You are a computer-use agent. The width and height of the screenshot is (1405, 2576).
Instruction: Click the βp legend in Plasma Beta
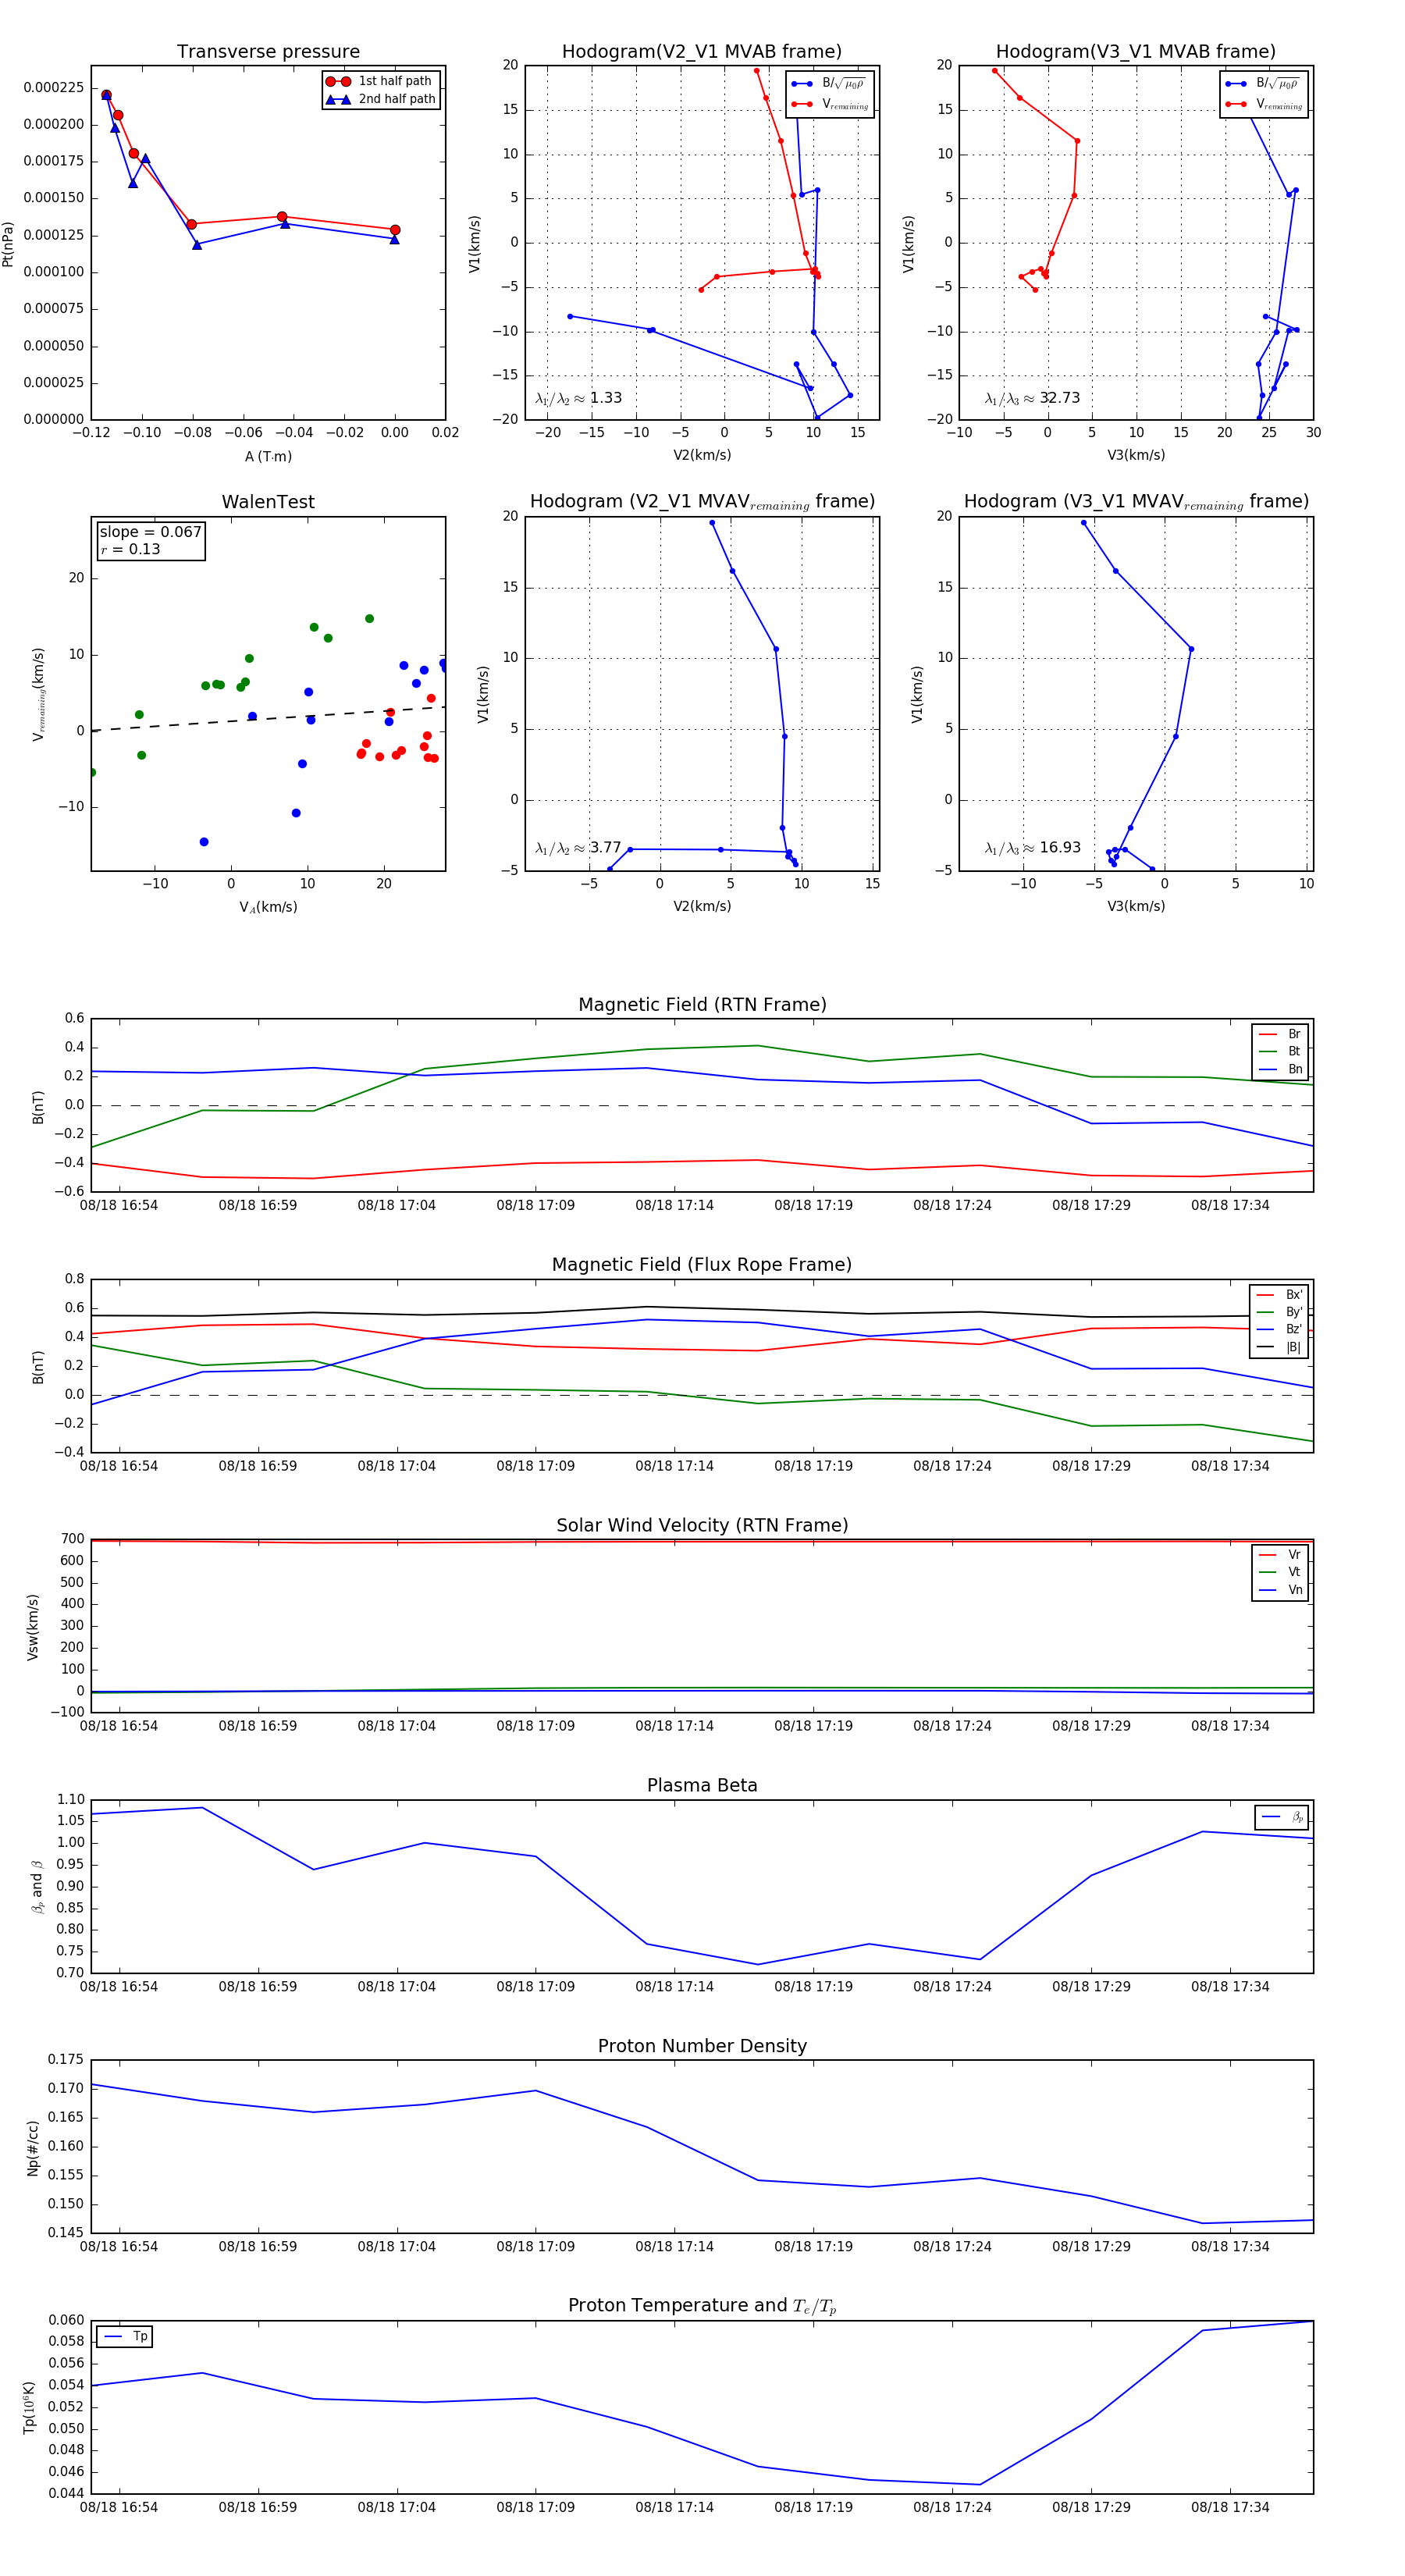(1283, 1817)
